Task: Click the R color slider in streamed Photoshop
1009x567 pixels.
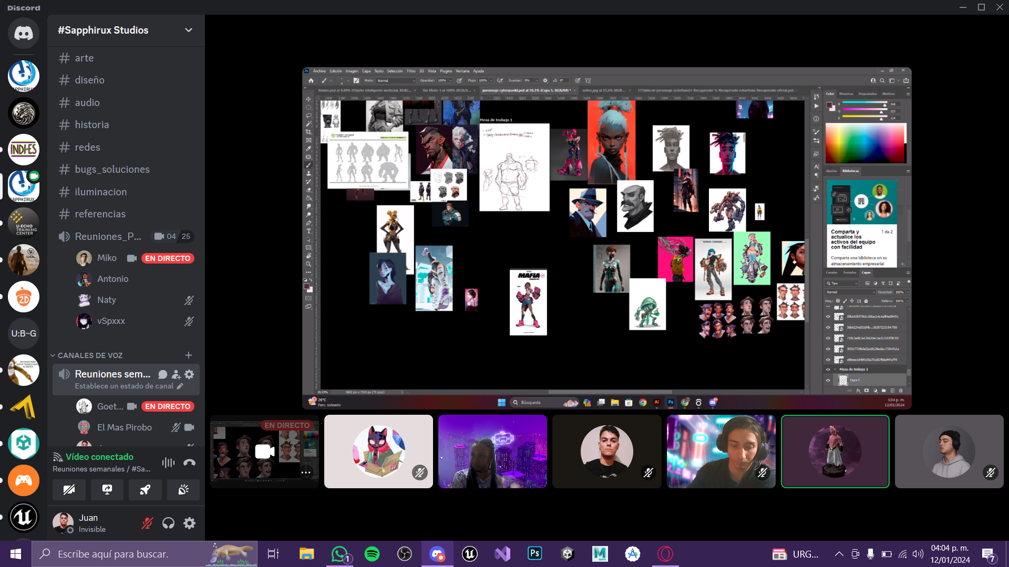Action: click(x=864, y=104)
